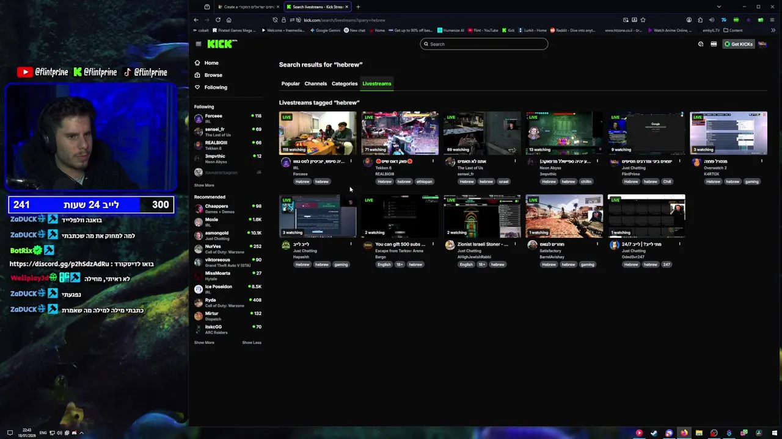
Task: Open Forceee channel avatar on stream card
Action: [x=285, y=162]
